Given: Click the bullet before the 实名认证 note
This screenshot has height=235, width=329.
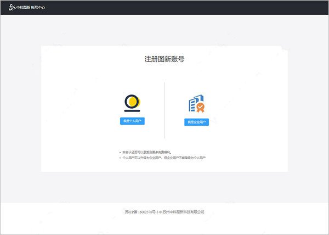Looking at the screenshot, I should (120, 152).
